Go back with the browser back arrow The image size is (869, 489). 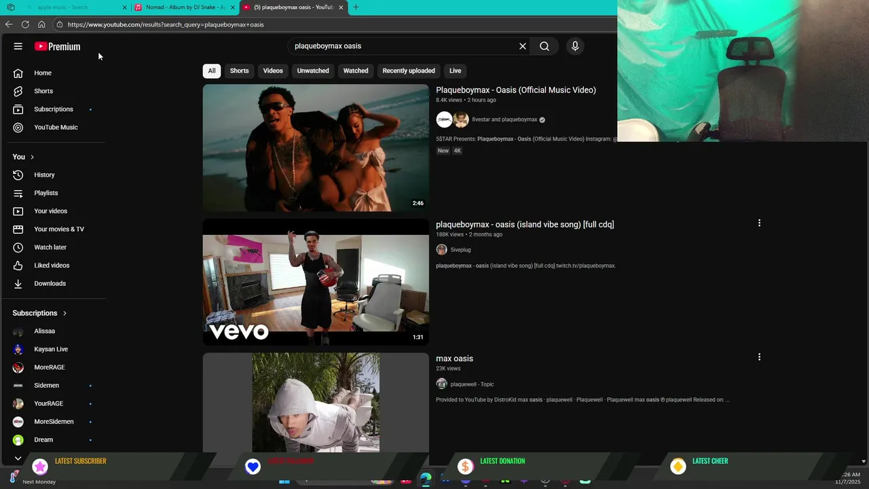9,24
